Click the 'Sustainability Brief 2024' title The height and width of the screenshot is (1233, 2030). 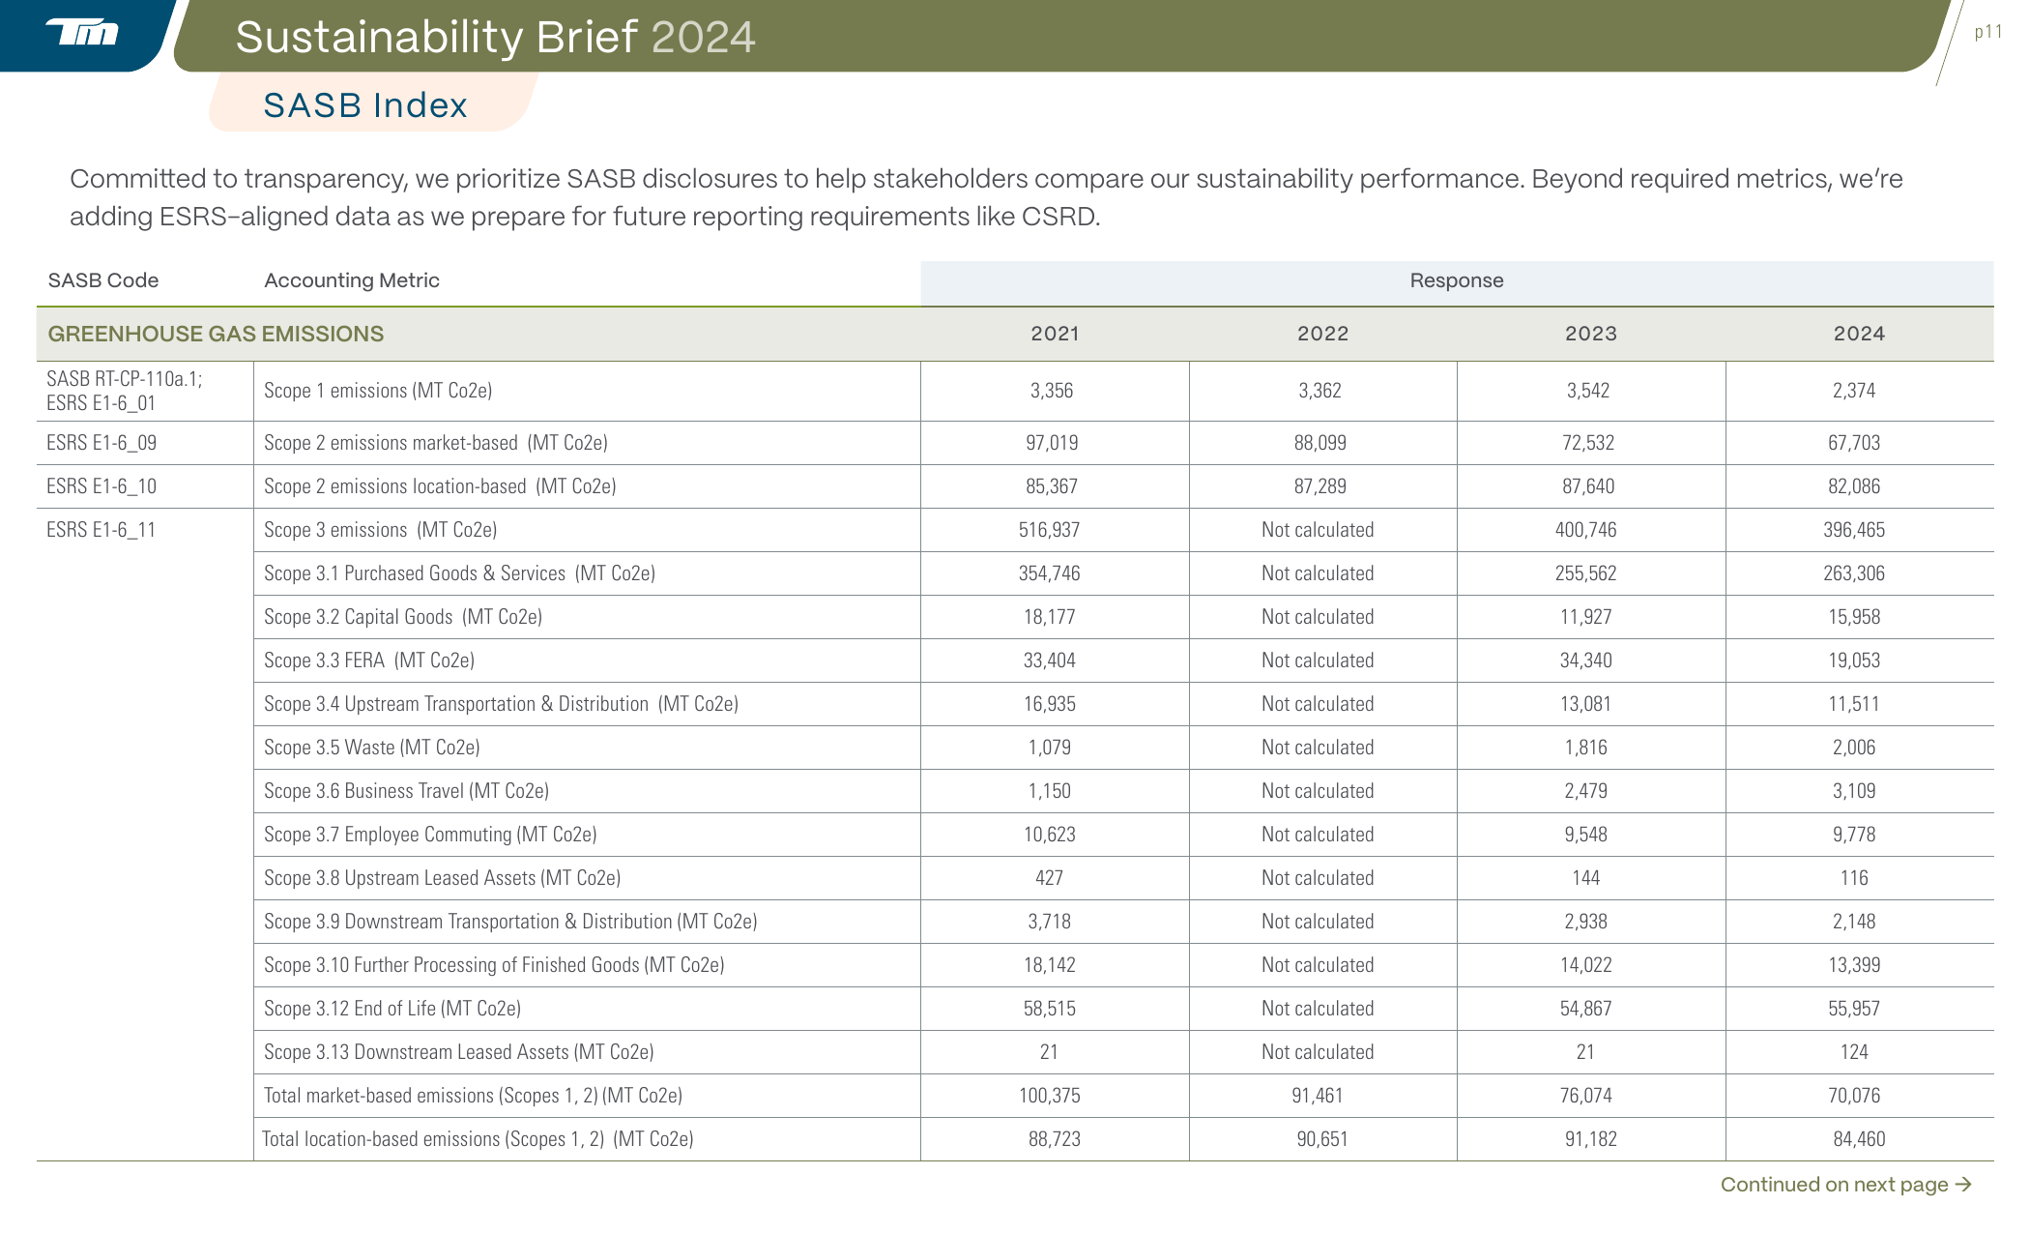point(495,37)
